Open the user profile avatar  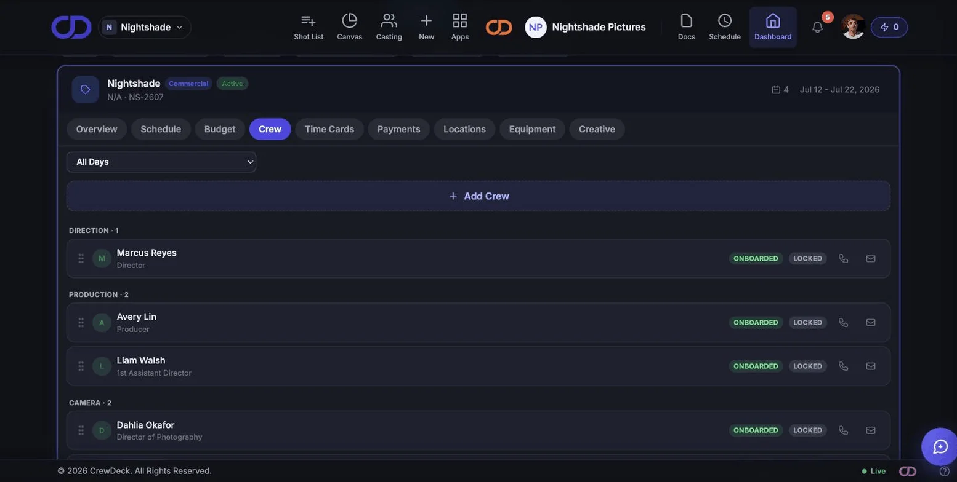pyautogui.click(x=853, y=26)
